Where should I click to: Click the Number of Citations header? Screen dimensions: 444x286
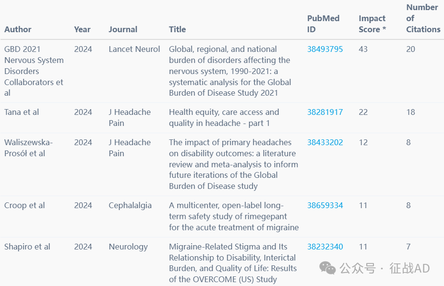pos(423,18)
